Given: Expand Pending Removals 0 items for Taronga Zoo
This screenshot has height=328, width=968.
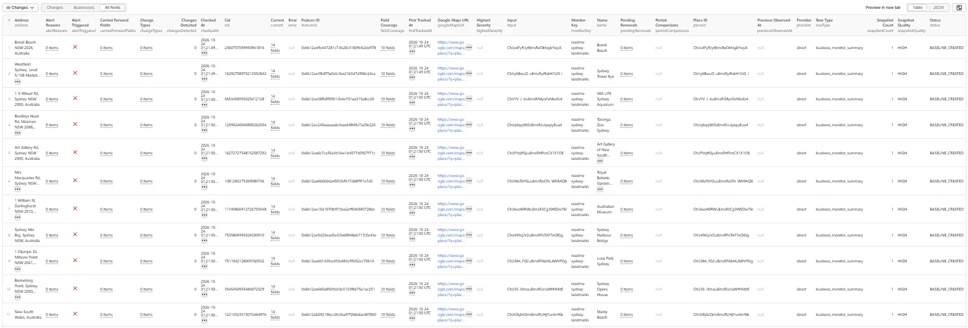Looking at the screenshot, I should pyautogui.click(x=627, y=125).
